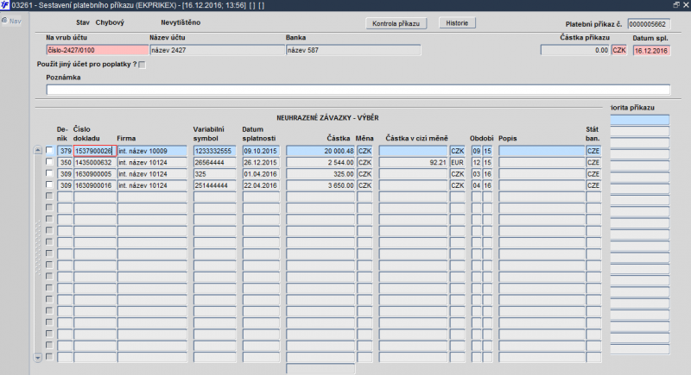
Task: Enable 'Použít jiný účet pro poplatky' checkbox
Action: [x=142, y=65]
